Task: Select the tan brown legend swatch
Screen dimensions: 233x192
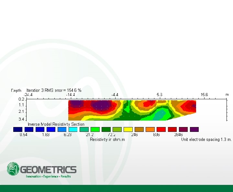Action: 139,129
